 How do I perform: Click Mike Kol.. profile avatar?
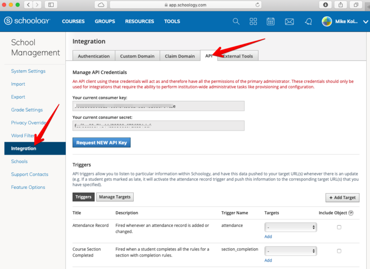coord(327,21)
